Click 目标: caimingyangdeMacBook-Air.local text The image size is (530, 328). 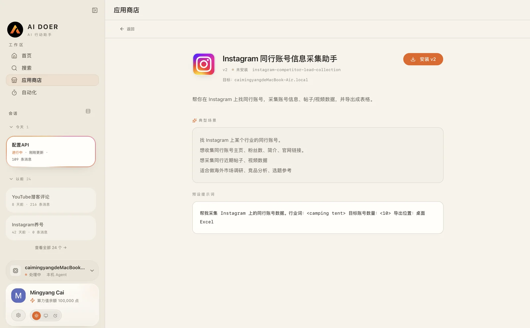click(x=265, y=80)
